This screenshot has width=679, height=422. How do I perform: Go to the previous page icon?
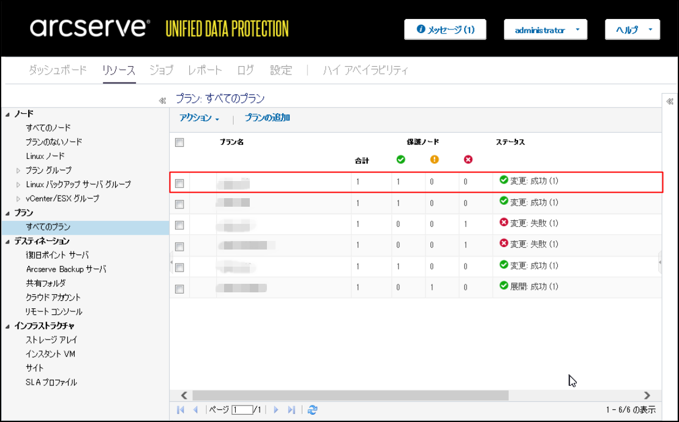click(195, 409)
